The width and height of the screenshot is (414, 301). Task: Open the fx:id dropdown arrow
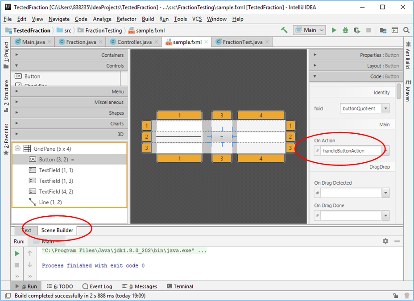[x=385, y=108]
